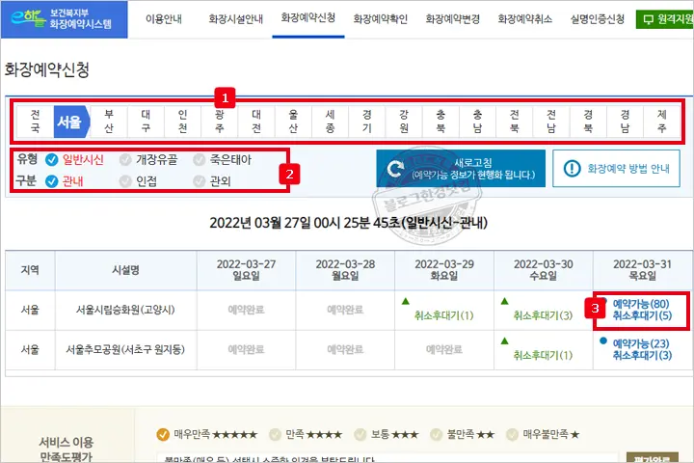694x463 pixels.
Task: Select the 대구 region tab
Action: 146,122
